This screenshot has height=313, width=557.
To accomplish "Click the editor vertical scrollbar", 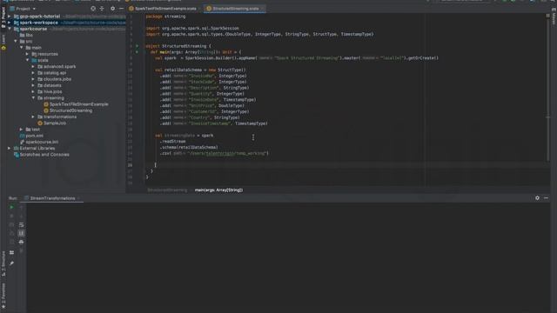I will [x=547, y=89].
